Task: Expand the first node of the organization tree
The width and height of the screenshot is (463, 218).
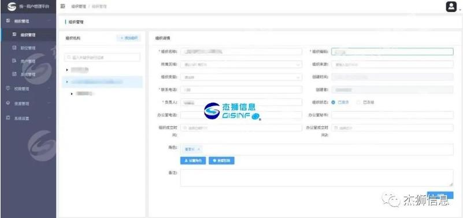Action: pyautogui.click(x=67, y=70)
